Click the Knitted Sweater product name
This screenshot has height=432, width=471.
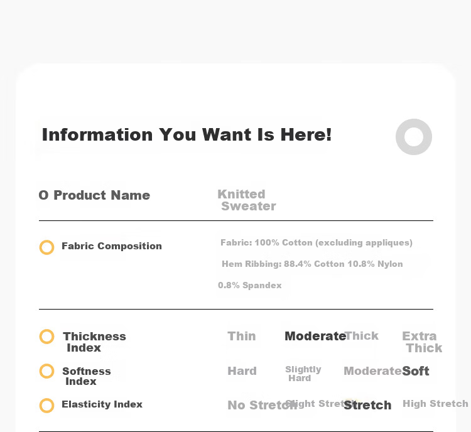[x=247, y=200]
